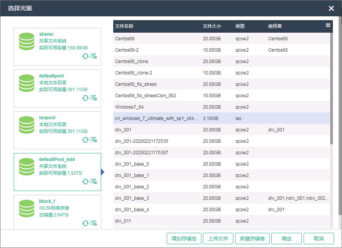The width and height of the screenshot is (342, 248).
Task: Click the block_t database disk icon
Action: (x=27, y=209)
